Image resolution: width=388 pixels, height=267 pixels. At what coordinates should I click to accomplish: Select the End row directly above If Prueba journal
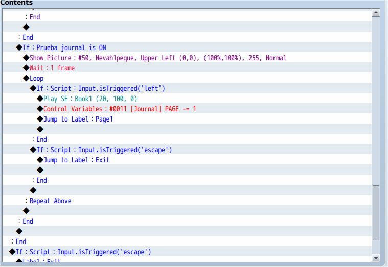187,37
